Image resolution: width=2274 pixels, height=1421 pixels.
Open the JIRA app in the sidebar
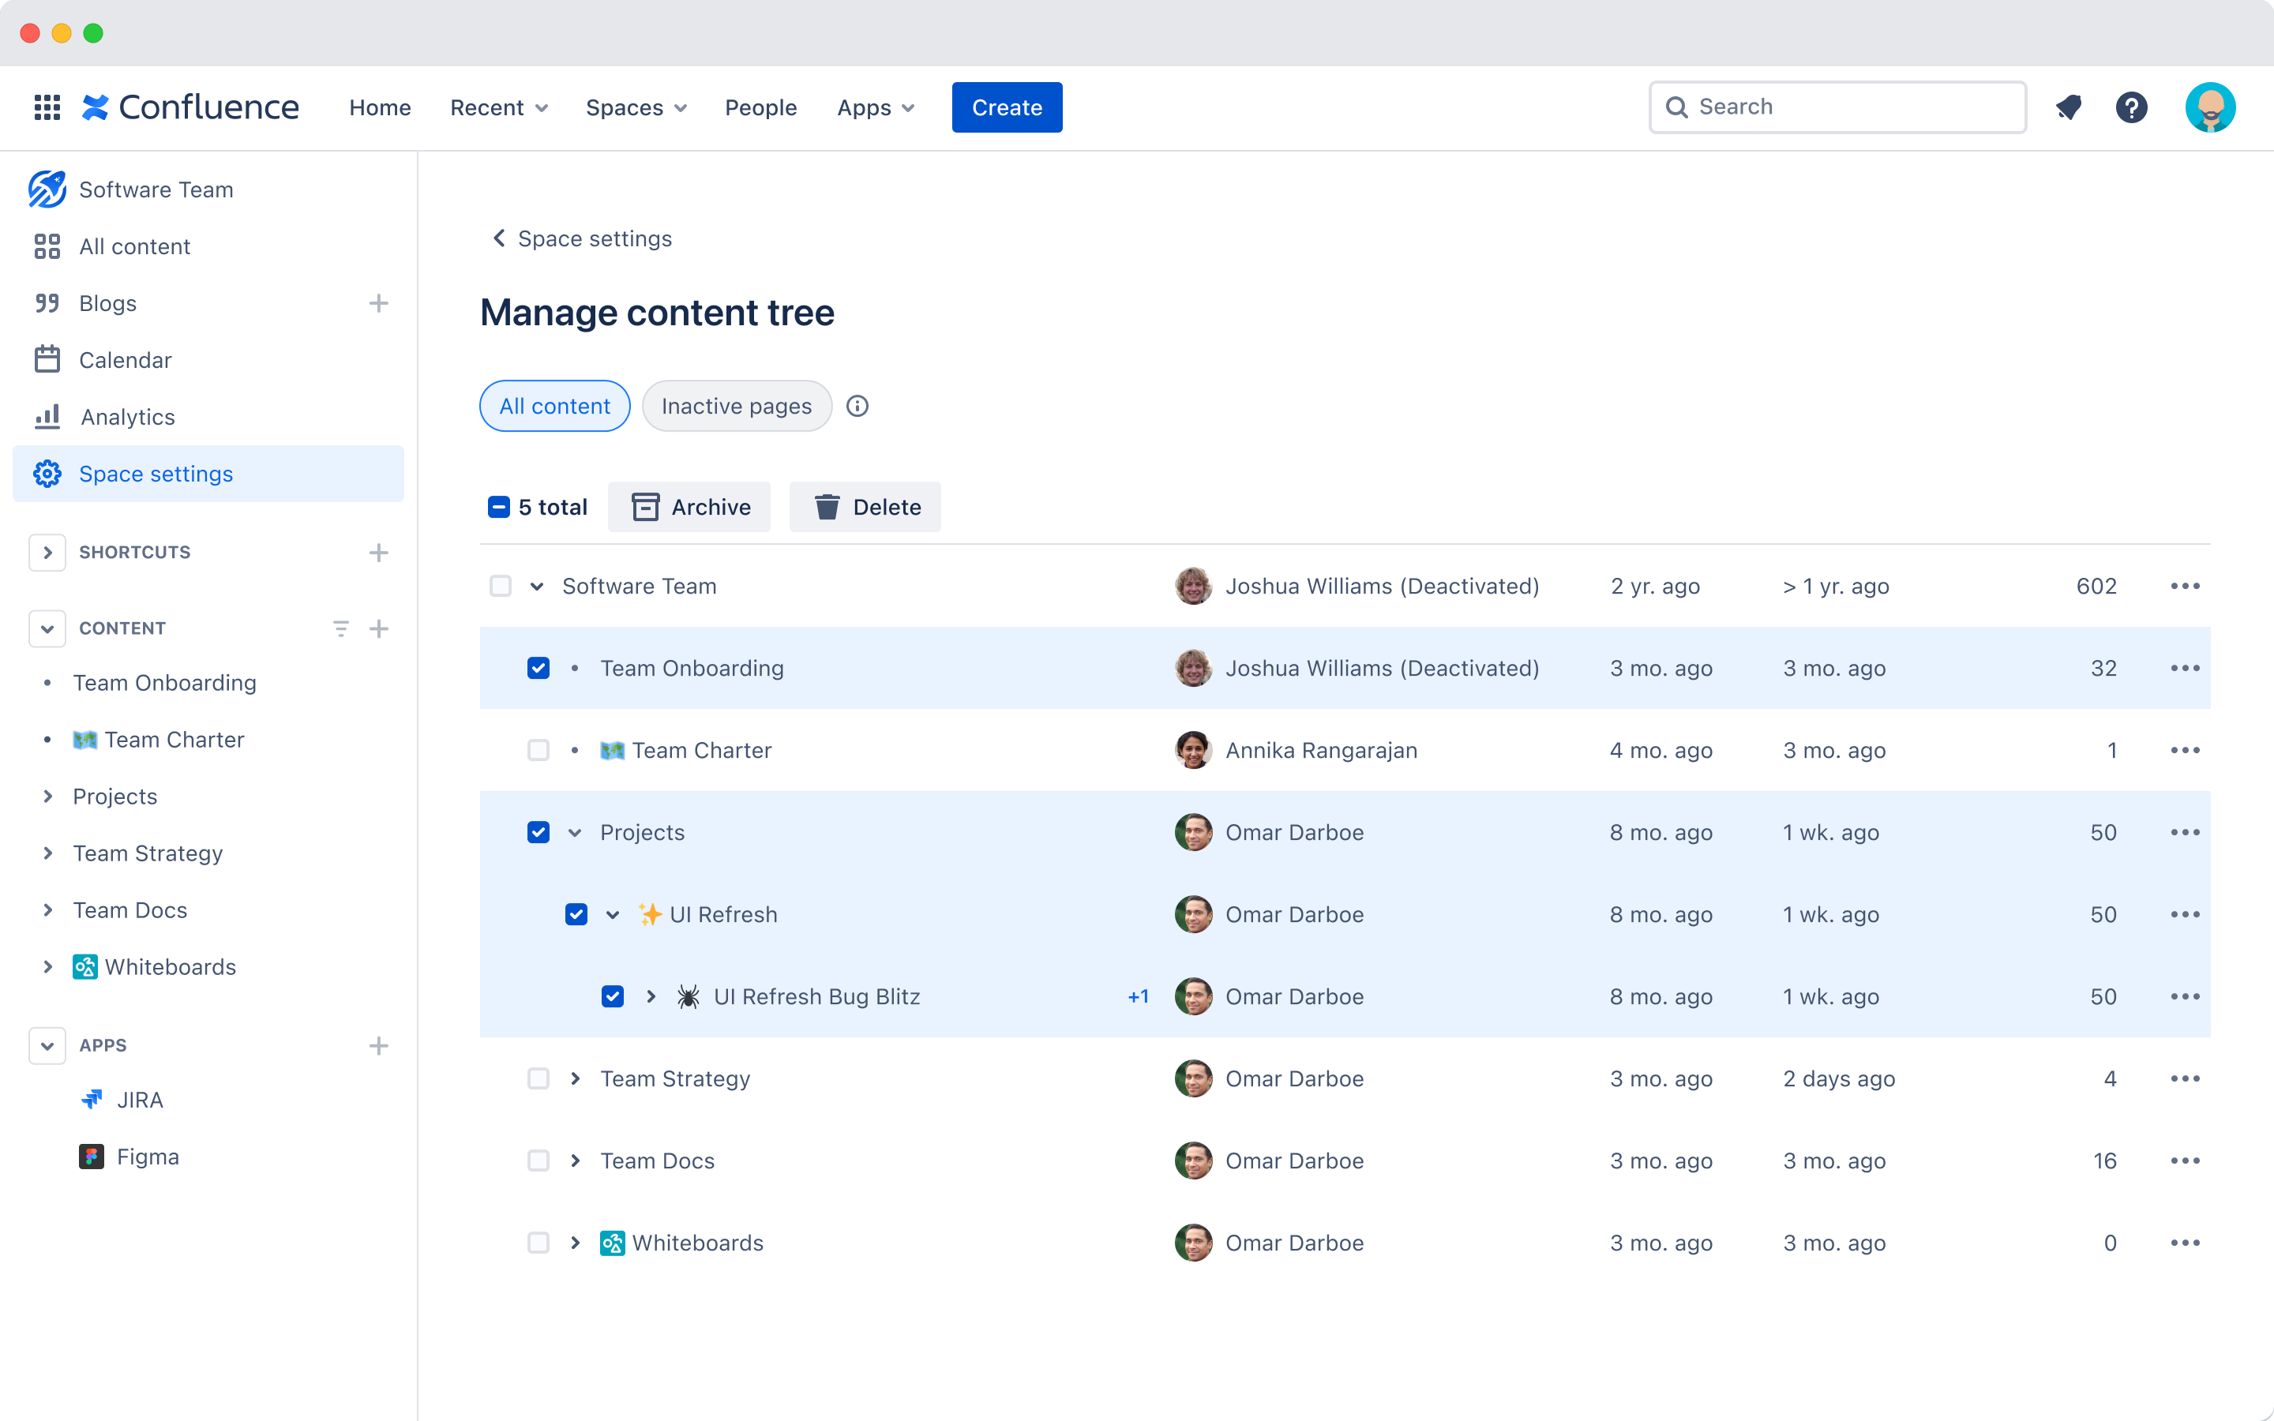coord(139,1099)
